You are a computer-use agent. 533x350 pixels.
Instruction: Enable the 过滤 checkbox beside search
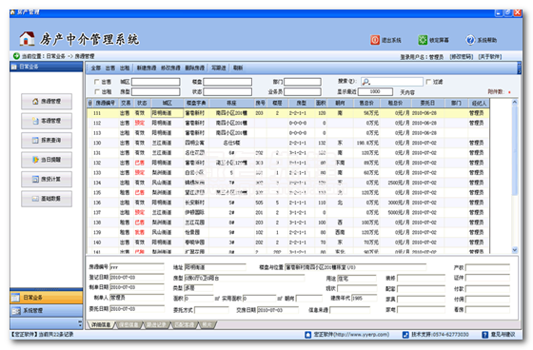(x=428, y=82)
